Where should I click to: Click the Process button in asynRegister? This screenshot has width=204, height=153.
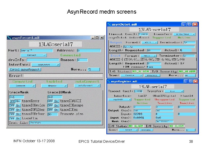click(146, 130)
